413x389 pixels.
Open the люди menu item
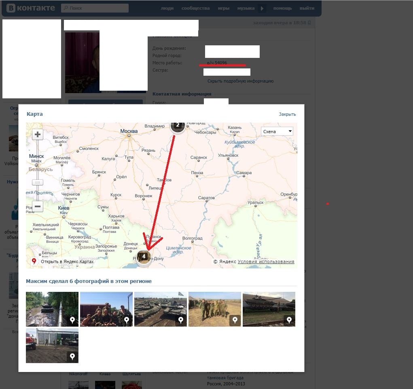(x=167, y=8)
